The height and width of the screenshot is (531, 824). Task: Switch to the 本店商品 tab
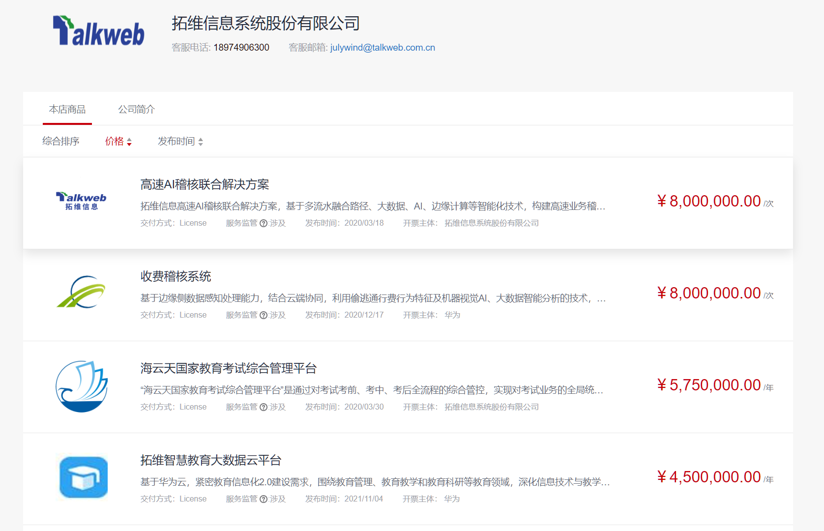(67, 109)
